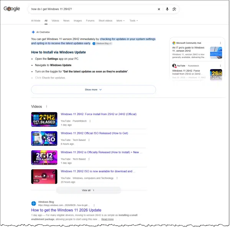The image size is (230, 228).
Task: Open options menu for YouTube Pureinfotech source card
Action: [x=220, y=66]
